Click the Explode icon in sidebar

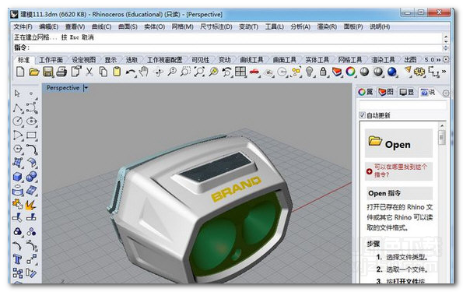coord(30,204)
